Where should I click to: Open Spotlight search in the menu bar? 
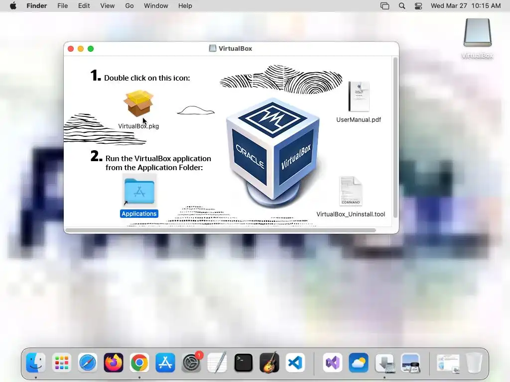pos(402,6)
